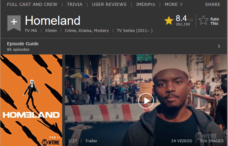Open USER REVIEWS link

pyautogui.click(x=109, y=4)
